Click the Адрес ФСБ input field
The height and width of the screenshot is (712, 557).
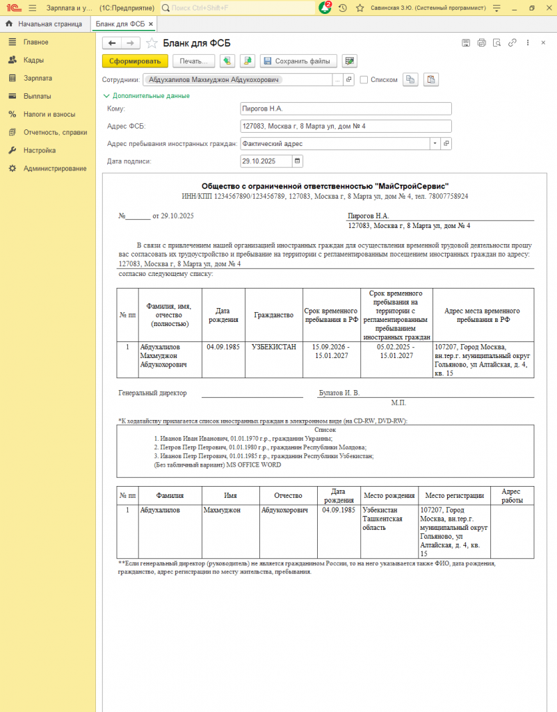346,127
